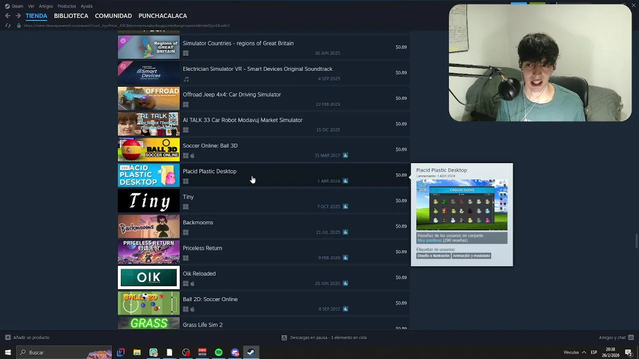Click the downloads icon in the bottom bar
The width and height of the screenshot is (639, 359).
coord(284,338)
